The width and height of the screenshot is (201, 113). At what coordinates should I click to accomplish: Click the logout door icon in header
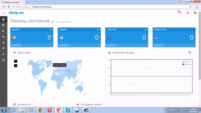pyautogui.click(x=195, y=13)
